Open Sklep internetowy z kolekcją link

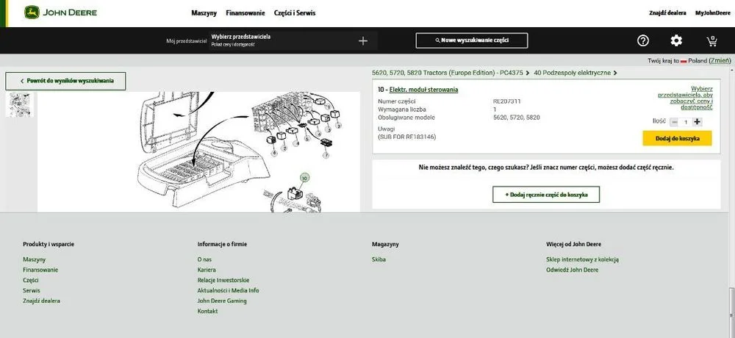coord(582,259)
